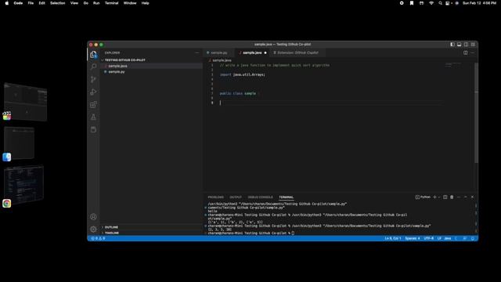Viewport: 501px width, 282px height.
Task: Close the terminal panel
Action: click(x=472, y=197)
